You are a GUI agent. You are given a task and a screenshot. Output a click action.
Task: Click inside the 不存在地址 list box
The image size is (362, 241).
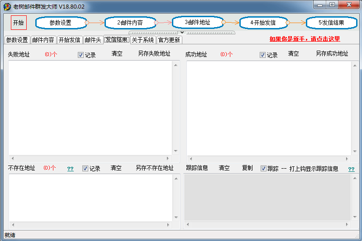91,198
